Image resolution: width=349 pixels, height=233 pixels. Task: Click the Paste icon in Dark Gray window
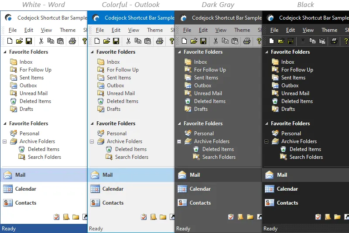coord(235,41)
